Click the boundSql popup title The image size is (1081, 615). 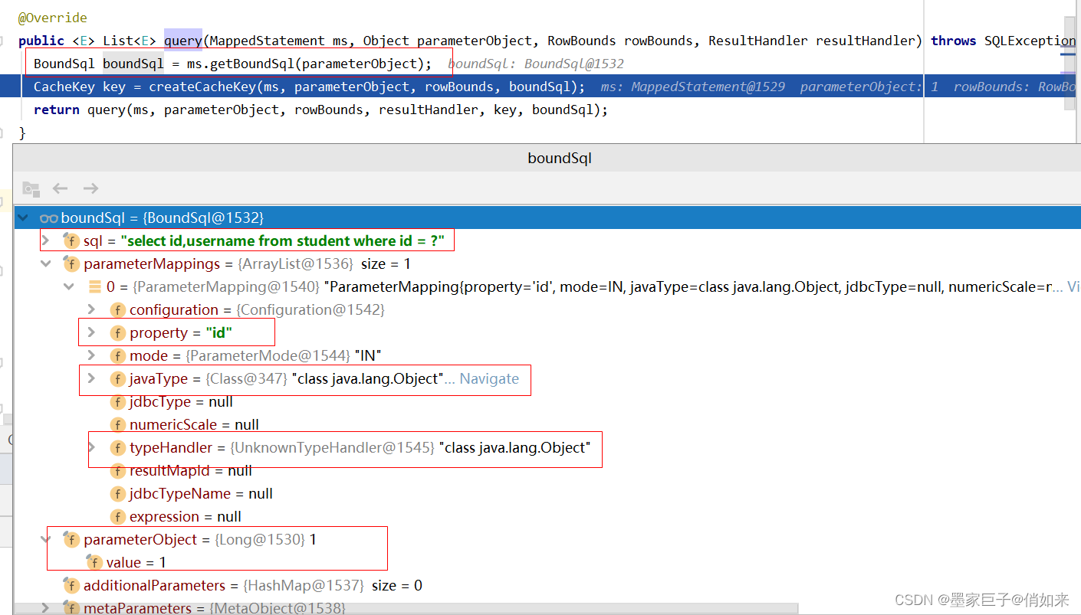point(560,159)
